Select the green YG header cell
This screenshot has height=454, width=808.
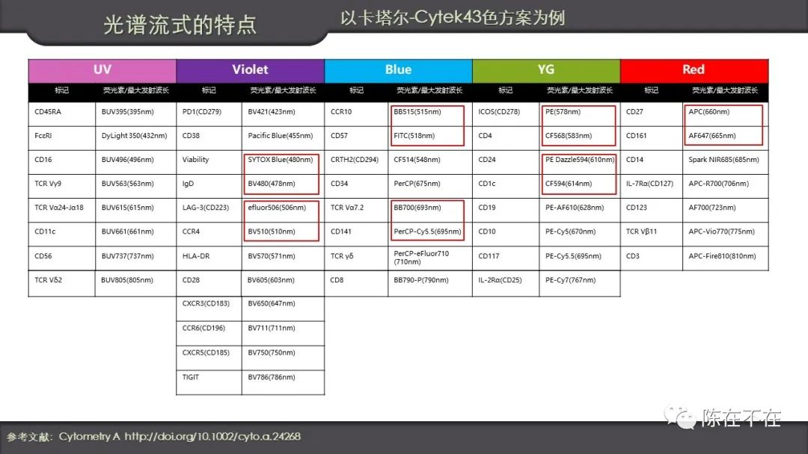[546, 69]
